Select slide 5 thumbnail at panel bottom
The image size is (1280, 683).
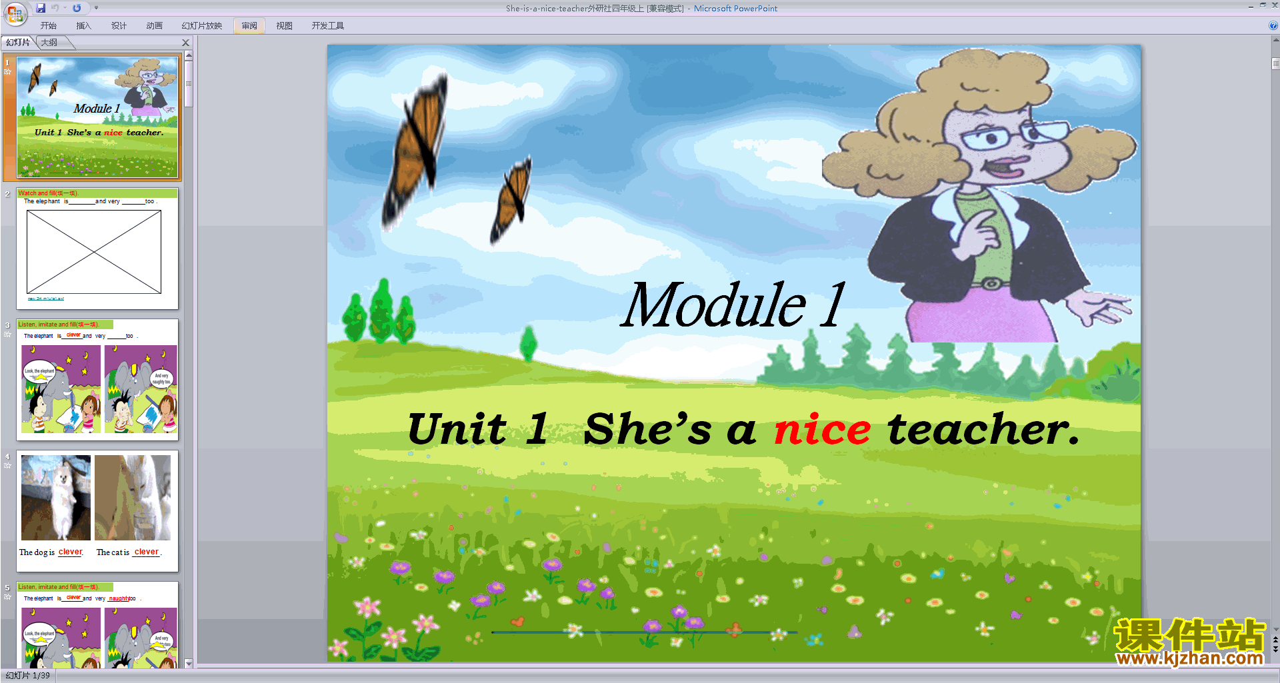tap(97, 625)
